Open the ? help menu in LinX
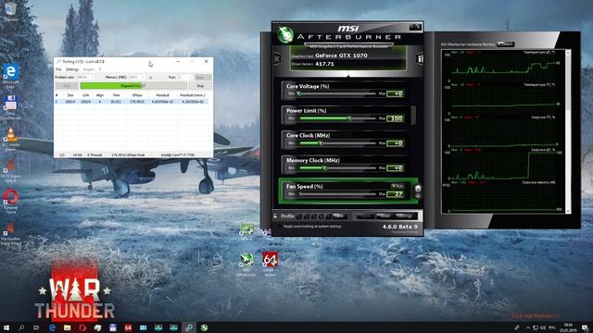Image resolution: width=593 pixels, height=333 pixels. (100, 69)
